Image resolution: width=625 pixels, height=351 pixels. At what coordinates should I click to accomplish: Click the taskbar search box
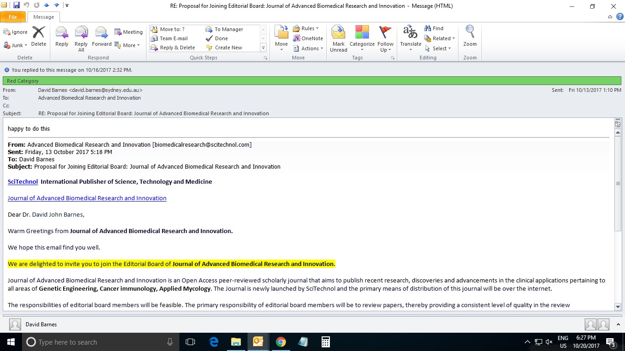(x=102, y=342)
